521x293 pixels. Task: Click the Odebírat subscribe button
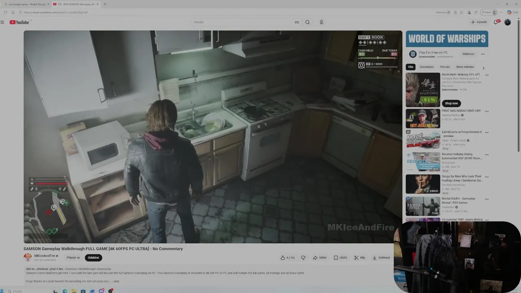(x=94, y=258)
